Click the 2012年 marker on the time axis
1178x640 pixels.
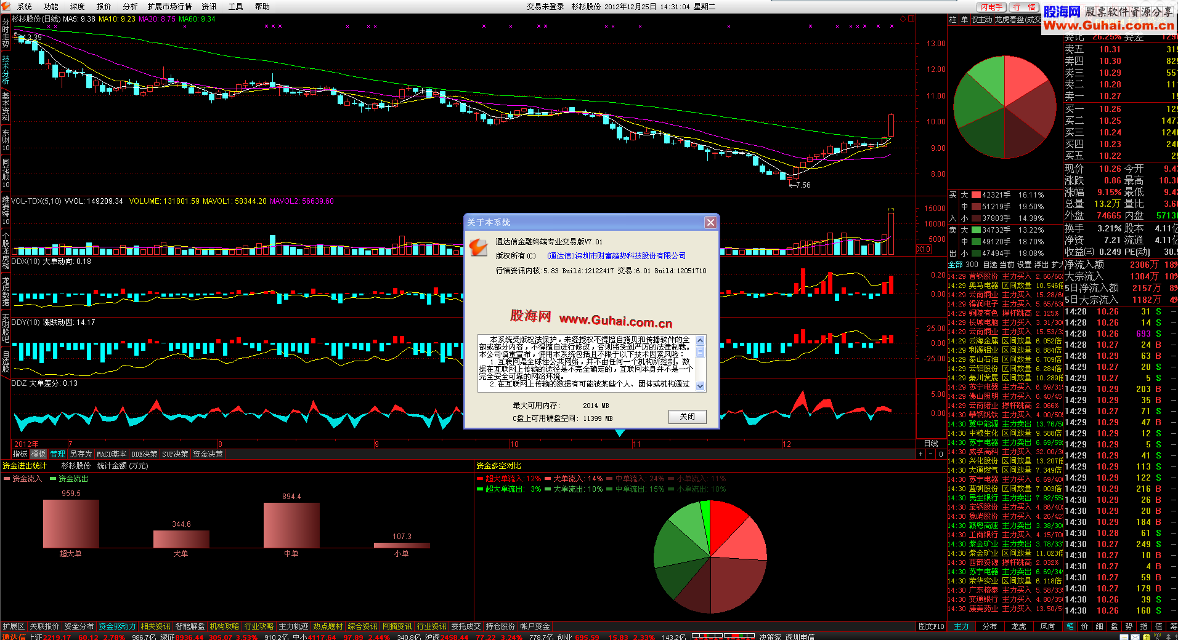(26, 444)
